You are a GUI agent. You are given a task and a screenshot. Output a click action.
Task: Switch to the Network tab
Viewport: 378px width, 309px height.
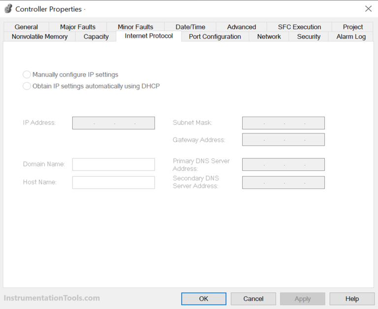click(269, 36)
